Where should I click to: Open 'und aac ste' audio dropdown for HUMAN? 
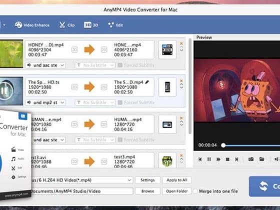tap(48, 140)
